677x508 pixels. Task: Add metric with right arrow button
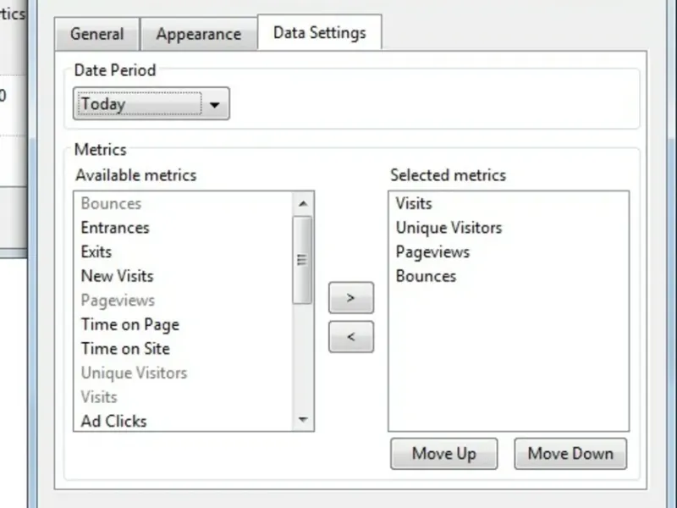350,298
